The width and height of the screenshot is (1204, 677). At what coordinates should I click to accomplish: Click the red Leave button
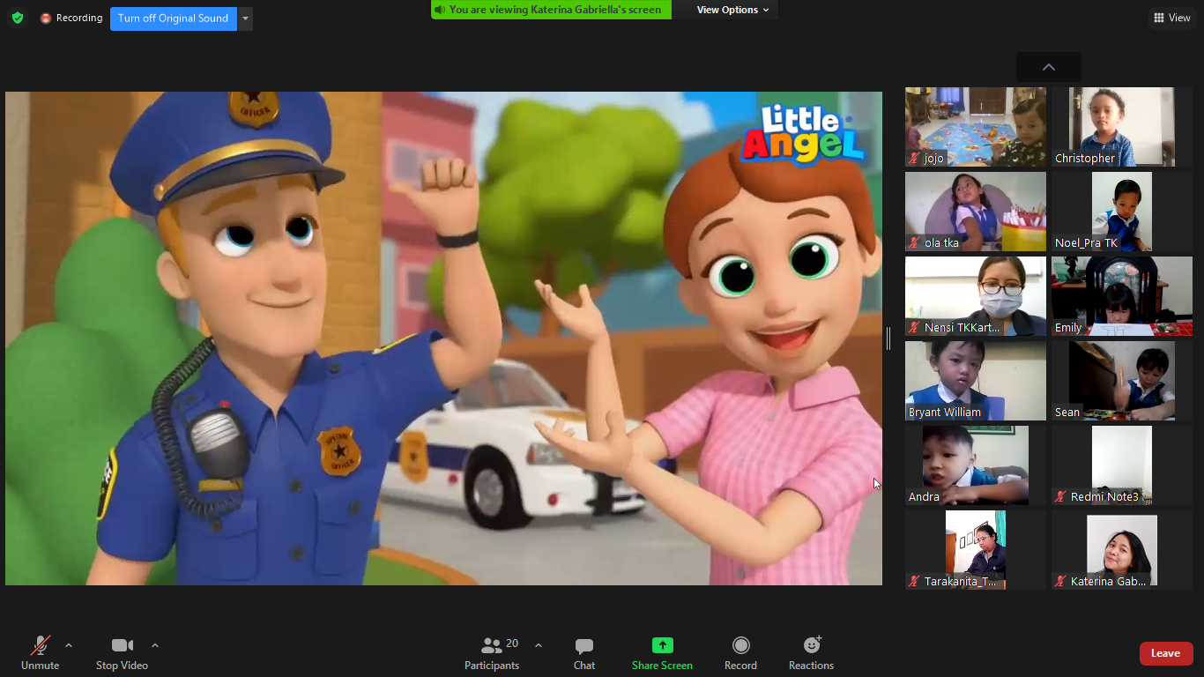click(1166, 653)
